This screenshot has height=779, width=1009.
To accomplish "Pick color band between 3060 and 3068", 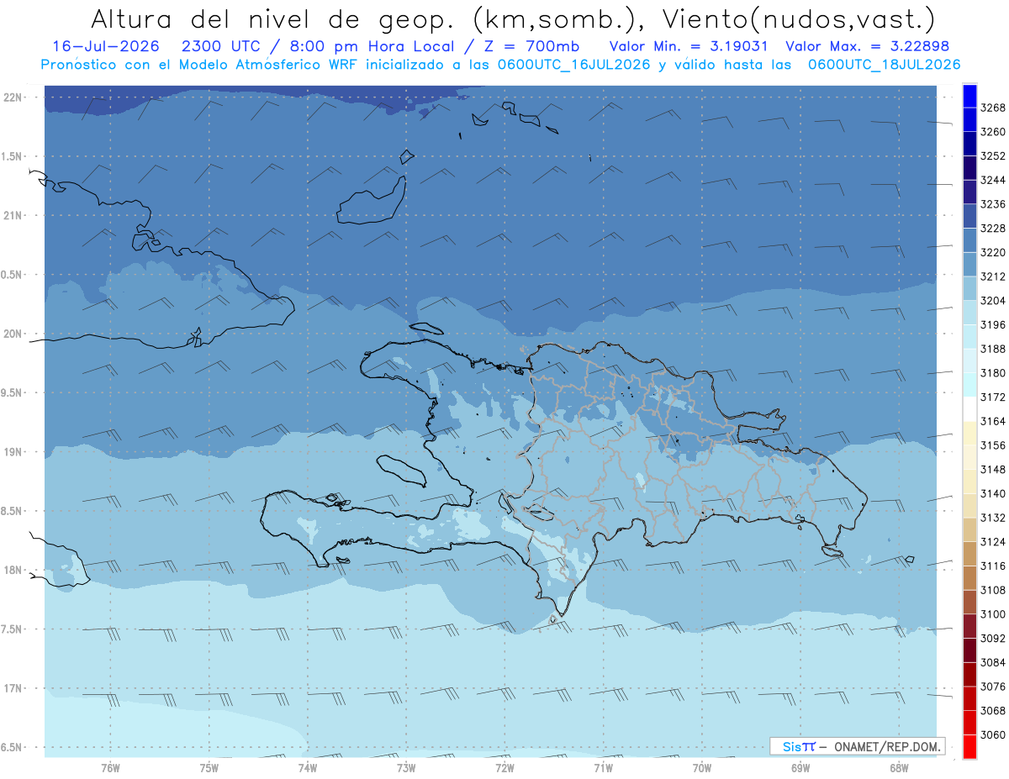I will (x=969, y=723).
